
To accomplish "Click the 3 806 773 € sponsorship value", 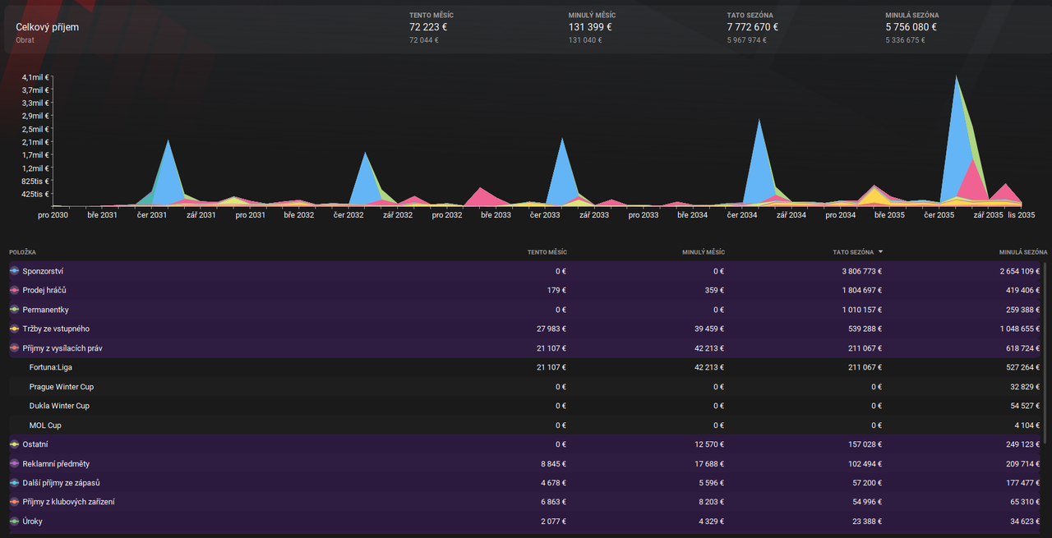I will click(863, 271).
